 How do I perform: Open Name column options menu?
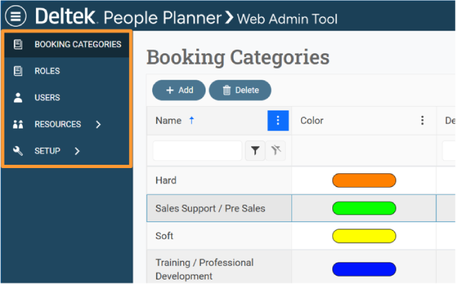(x=277, y=121)
